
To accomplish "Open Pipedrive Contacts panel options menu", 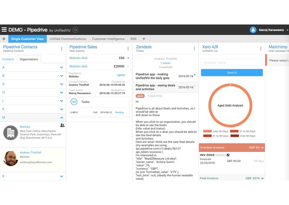I will [62, 49].
